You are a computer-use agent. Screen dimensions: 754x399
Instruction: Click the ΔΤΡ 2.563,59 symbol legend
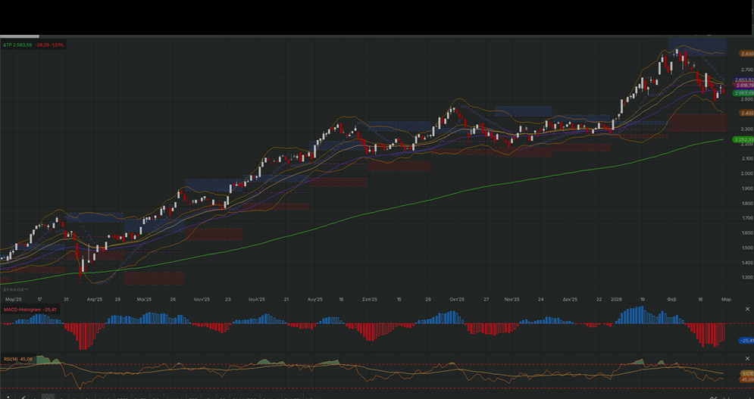17,45
